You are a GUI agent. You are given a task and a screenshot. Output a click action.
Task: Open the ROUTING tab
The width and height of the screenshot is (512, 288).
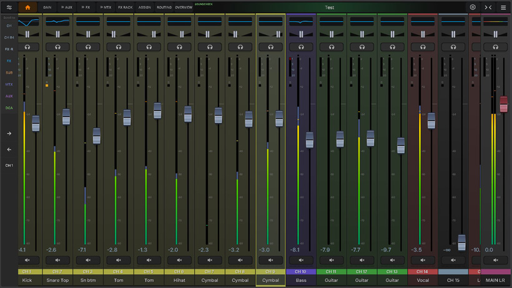(x=164, y=7)
